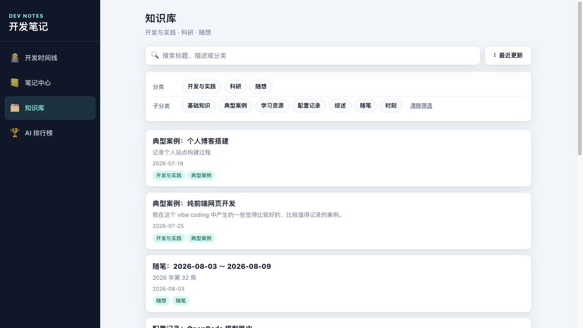The width and height of the screenshot is (583, 328).
Task: Toggle 学习资源 subcategory filter
Action: click(272, 106)
